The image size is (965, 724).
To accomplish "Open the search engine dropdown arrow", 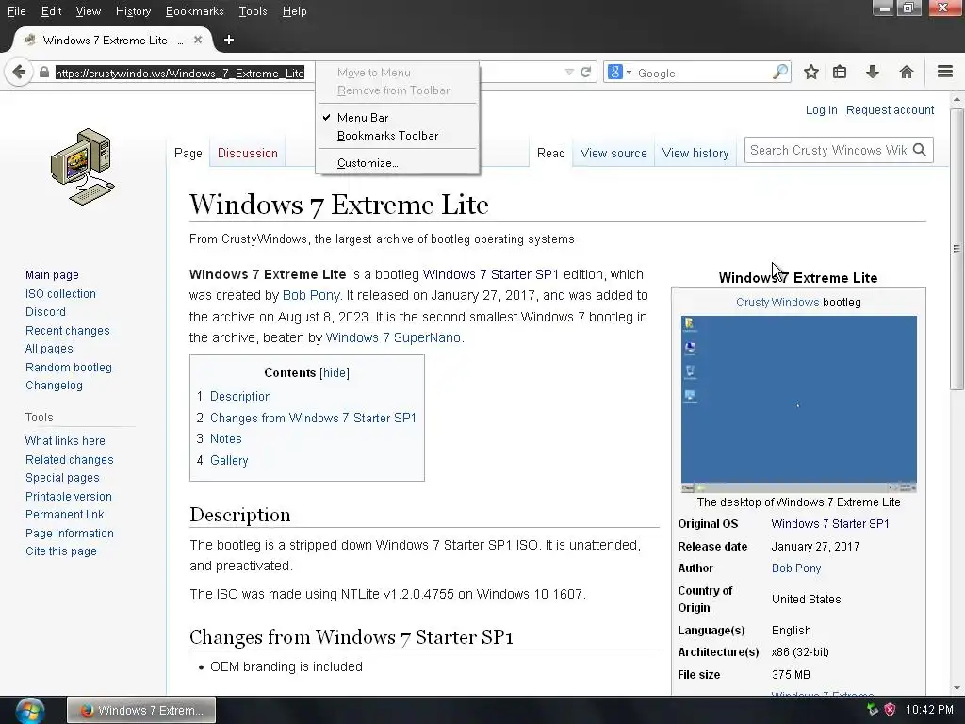I will [629, 73].
